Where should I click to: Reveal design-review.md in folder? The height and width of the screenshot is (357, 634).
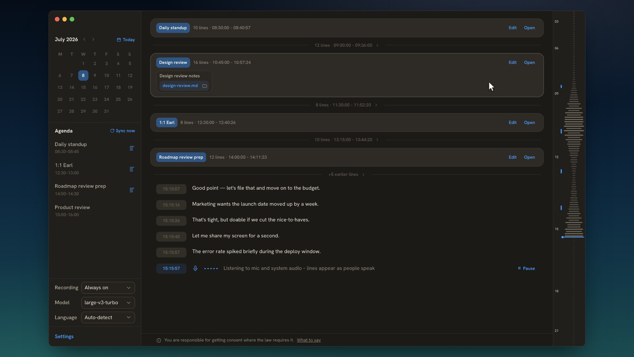205,86
